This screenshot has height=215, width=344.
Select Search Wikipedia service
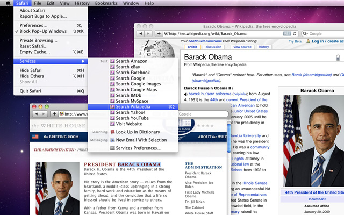[x=133, y=106]
